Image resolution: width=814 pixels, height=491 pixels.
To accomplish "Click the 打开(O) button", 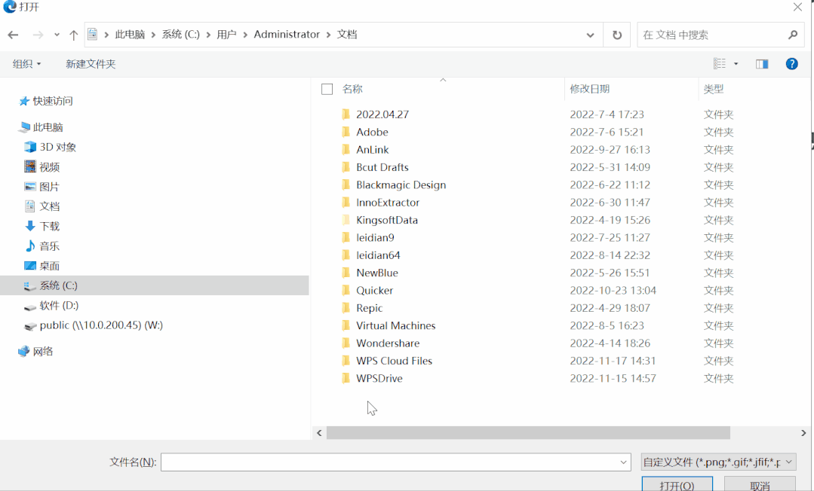I will coord(677,485).
